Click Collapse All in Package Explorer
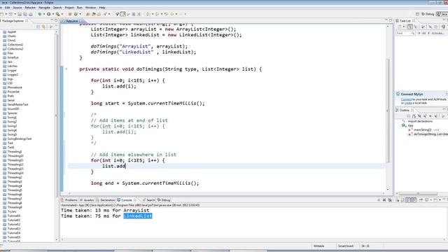The width and height of the screenshot is (448, 252). (x=38, y=27)
